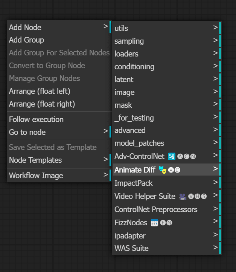236x272 pixels.
Task: Open the conditioning node category
Action: 167,67
